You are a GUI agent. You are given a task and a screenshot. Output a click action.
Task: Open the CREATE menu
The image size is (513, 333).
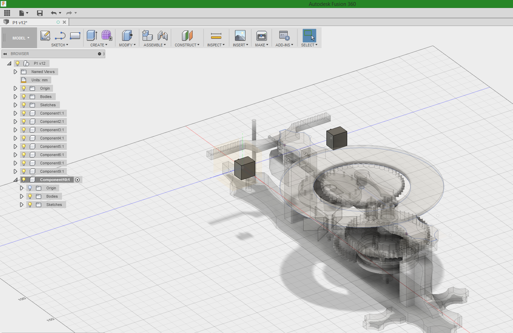[x=99, y=45]
